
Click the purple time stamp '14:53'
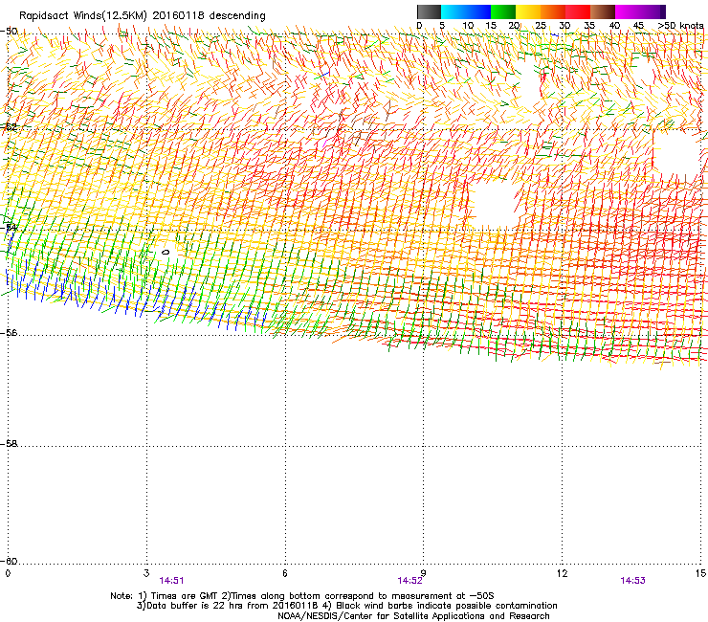coord(633,581)
